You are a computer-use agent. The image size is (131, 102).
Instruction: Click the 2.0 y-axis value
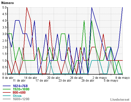(x=4, y=47)
